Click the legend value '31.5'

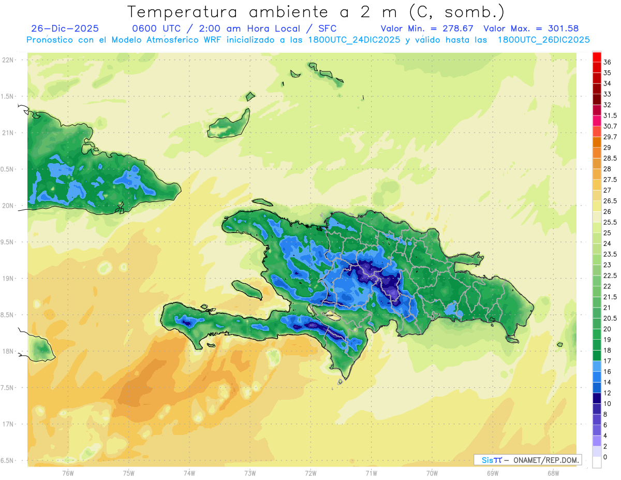point(610,115)
